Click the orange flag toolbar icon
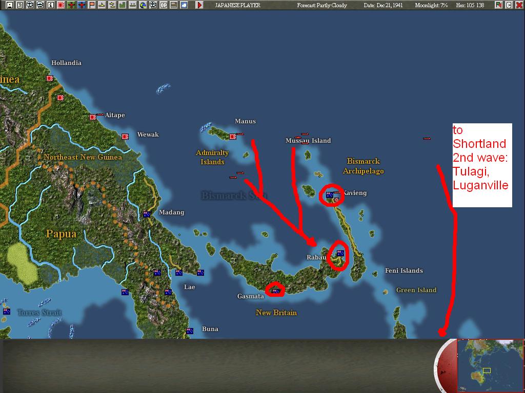 pyautogui.click(x=92, y=5)
